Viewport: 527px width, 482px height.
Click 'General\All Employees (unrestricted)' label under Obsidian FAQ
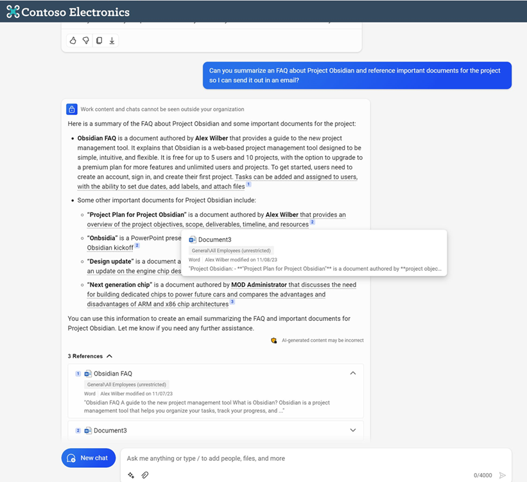coord(126,384)
